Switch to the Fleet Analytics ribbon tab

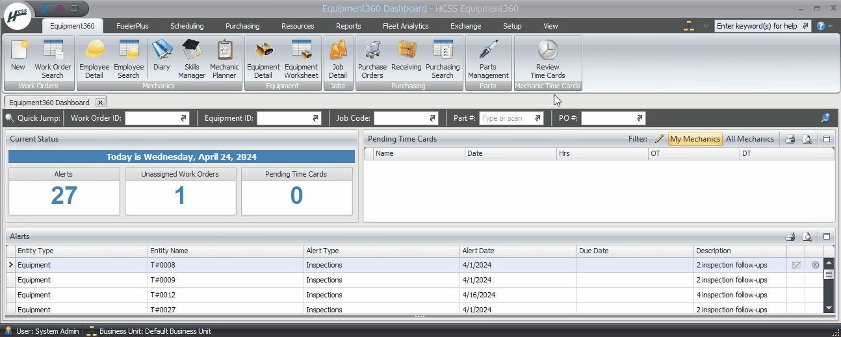click(x=405, y=26)
